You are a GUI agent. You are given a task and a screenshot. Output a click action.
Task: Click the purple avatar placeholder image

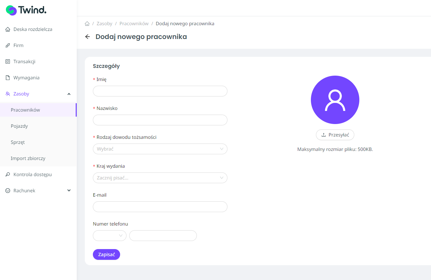point(335,100)
